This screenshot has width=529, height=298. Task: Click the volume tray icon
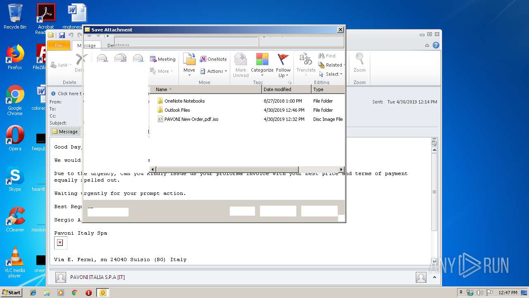tap(480, 293)
